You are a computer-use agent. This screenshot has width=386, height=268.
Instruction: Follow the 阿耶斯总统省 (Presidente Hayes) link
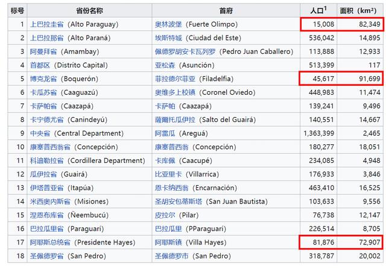51,242
